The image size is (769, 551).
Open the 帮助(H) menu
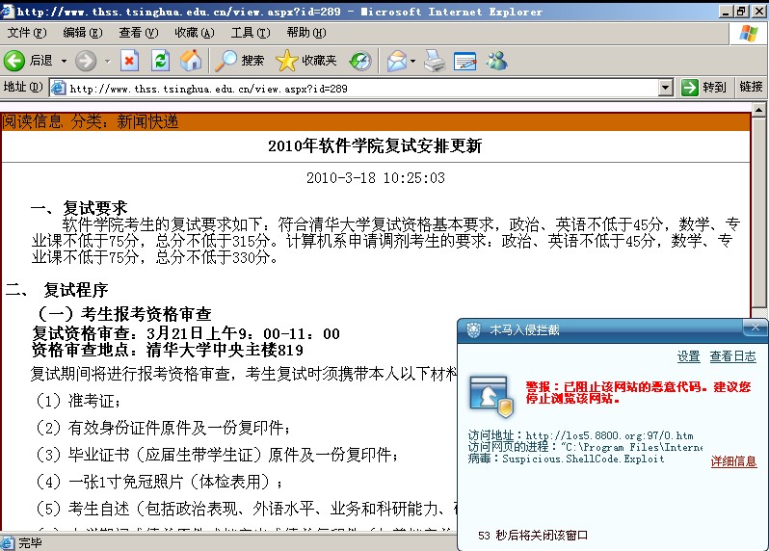[x=305, y=33]
